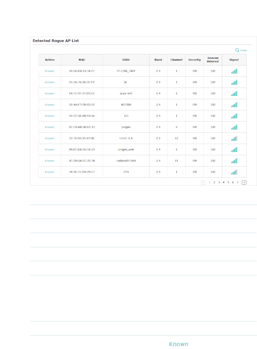Click channel 12 cell
The height and width of the screenshot is (349, 257).
point(177,138)
